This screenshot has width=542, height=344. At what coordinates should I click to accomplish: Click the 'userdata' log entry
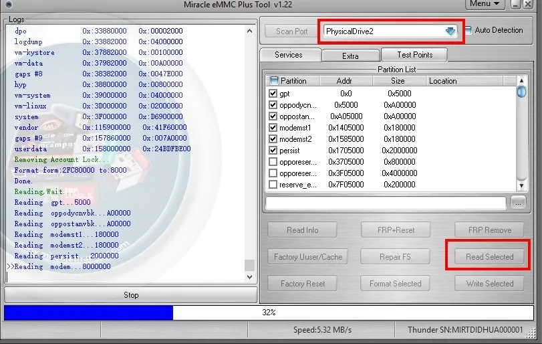(31, 149)
